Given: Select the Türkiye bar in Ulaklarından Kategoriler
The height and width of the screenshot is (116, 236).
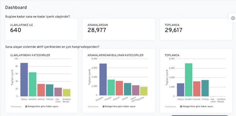Looking at the screenshot, I should [50, 90].
